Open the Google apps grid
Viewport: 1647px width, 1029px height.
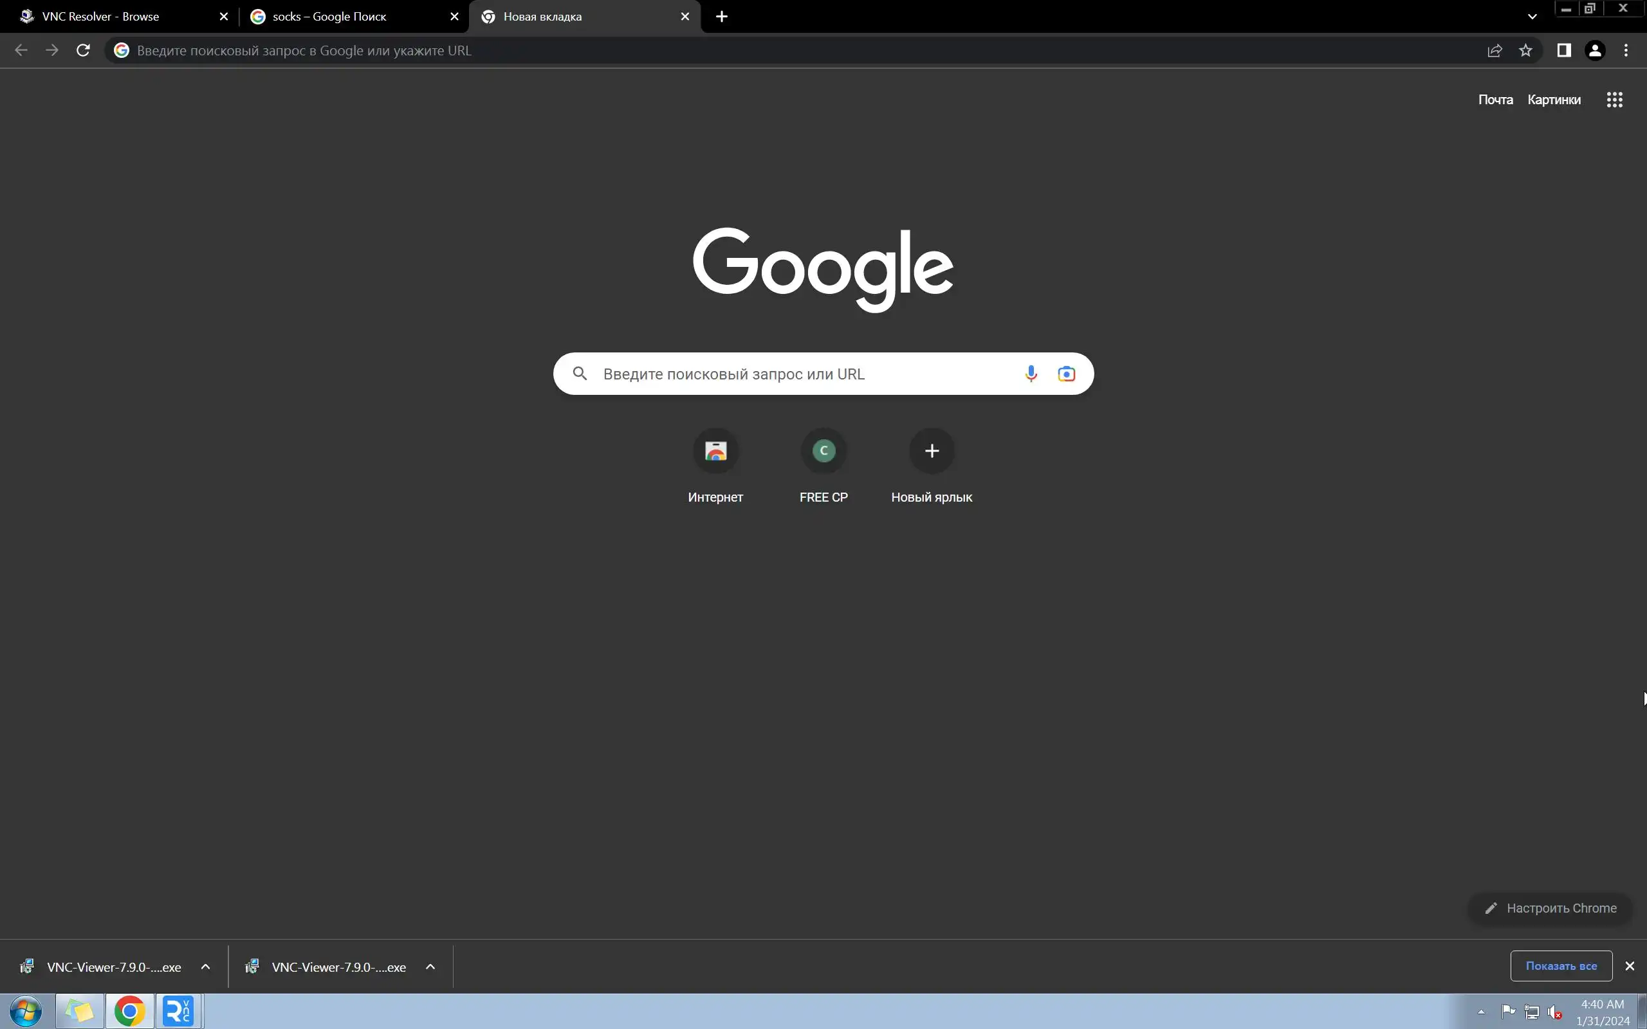1614,100
